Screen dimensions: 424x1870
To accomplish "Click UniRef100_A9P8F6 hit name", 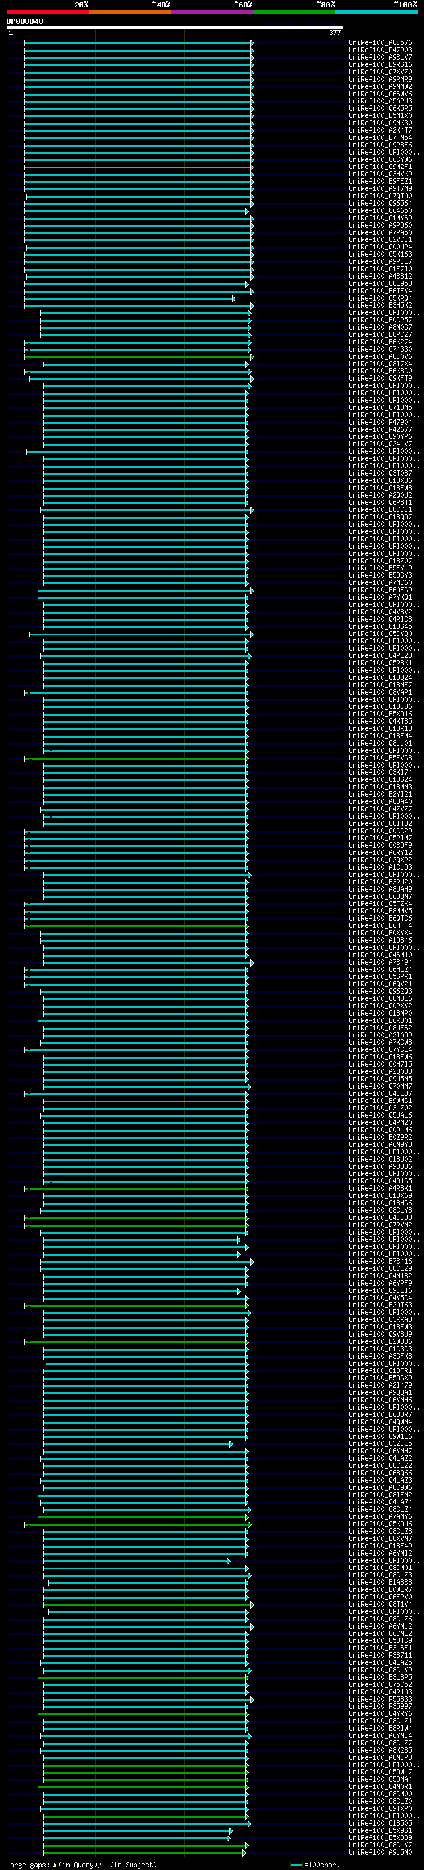I will tap(380, 145).
